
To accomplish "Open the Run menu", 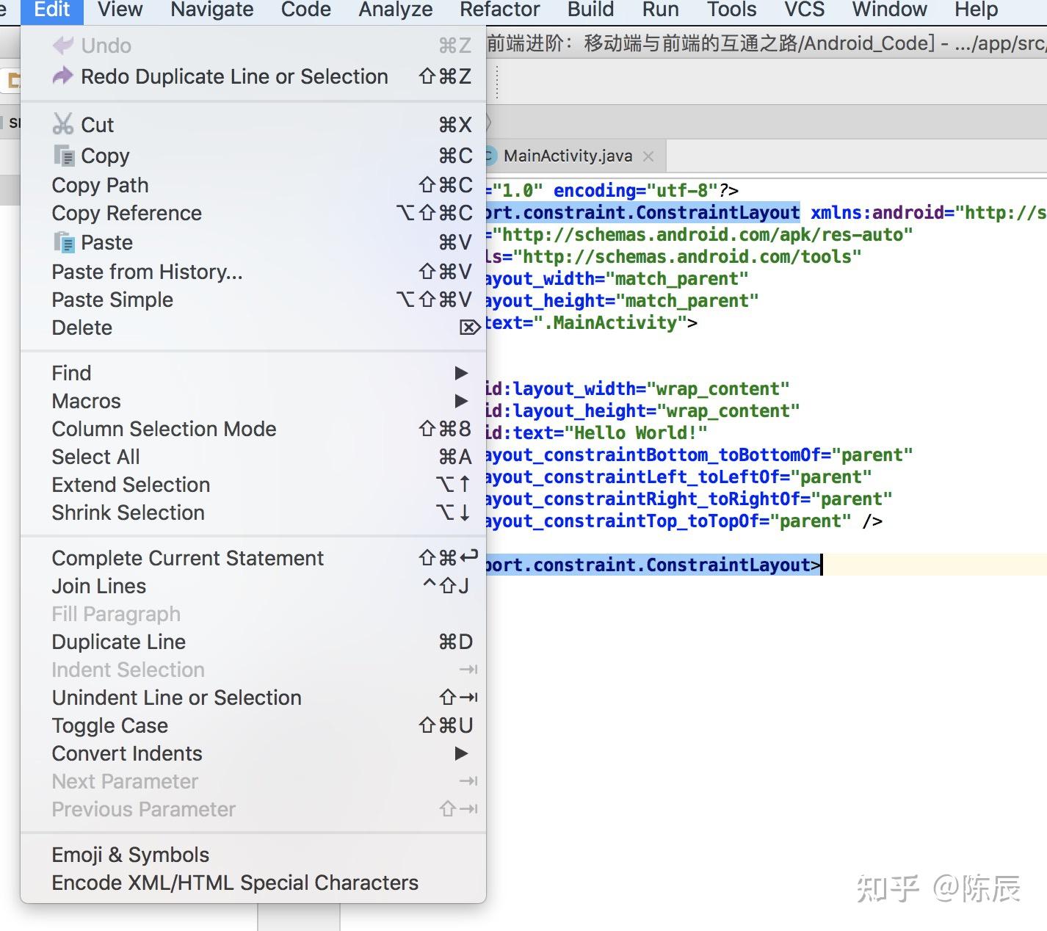I will pos(661,10).
